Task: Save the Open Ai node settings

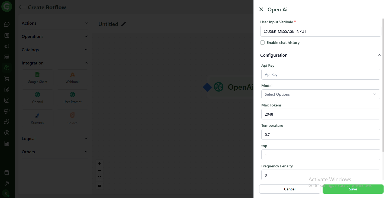Action: pos(353,189)
